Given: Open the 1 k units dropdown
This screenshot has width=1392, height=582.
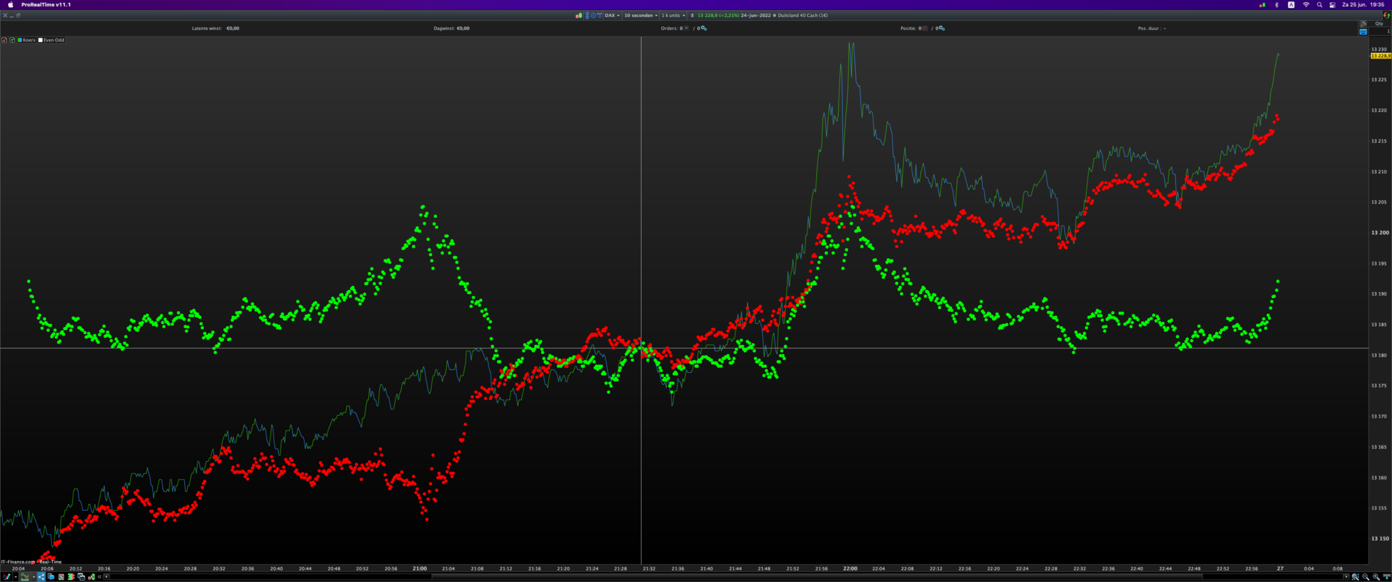Looking at the screenshot, I should pos(674,16).
